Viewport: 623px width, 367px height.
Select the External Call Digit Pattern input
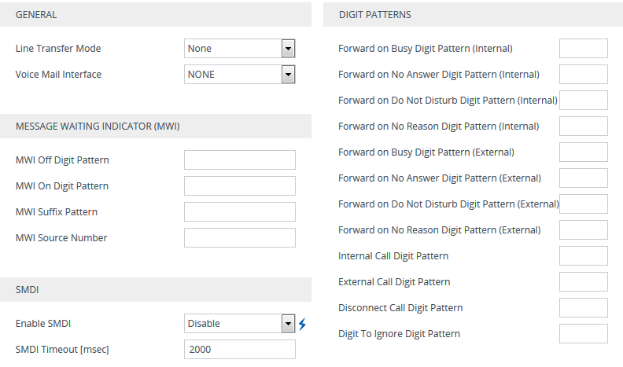[583, 281]
